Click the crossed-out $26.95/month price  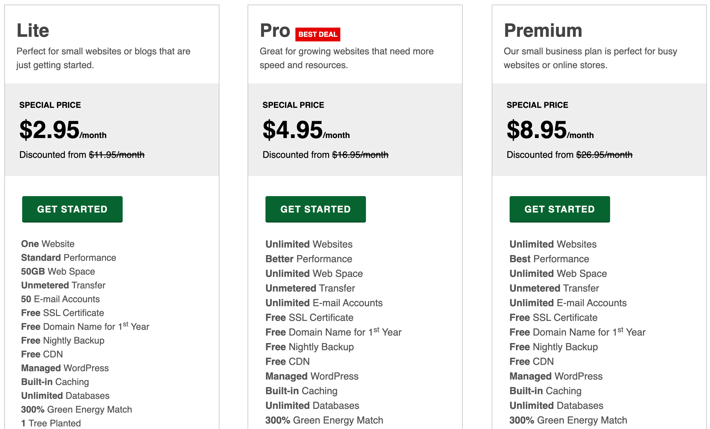coord(604,155)
